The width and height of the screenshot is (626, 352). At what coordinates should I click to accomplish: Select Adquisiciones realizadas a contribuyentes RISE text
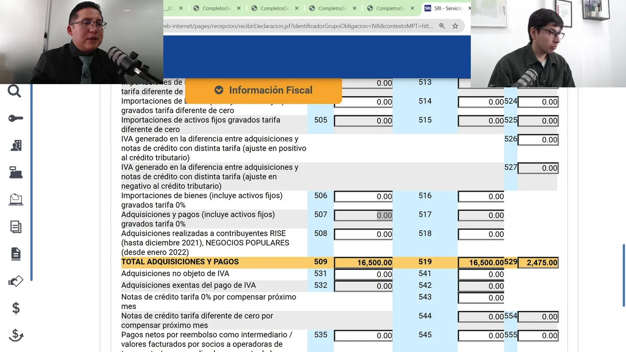click(x=205, y=243)
